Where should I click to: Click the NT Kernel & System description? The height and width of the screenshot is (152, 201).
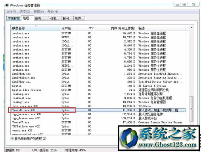point(152,86)
